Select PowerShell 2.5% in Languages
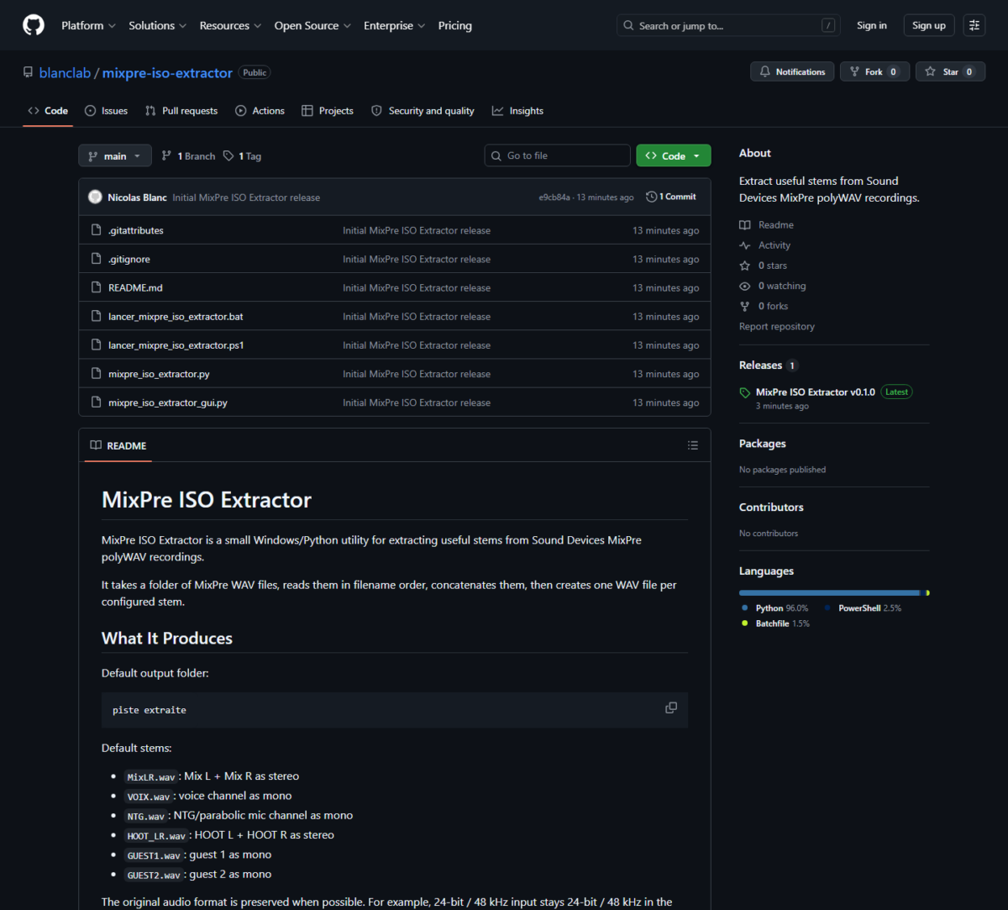The height and width of the screenshot is (910, 1008). 863,608
